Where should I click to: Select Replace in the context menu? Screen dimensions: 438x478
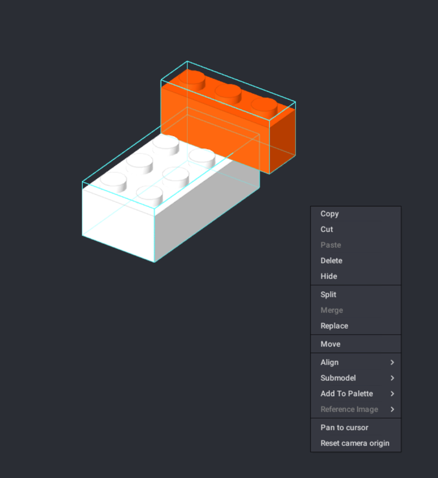click(x=356, y=326)
